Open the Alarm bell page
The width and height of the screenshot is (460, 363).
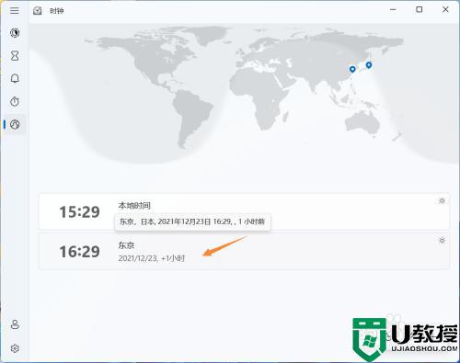[15, 79]
